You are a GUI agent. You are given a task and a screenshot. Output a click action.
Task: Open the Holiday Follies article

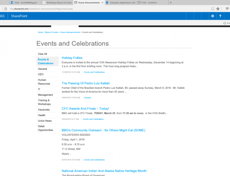(x=72, y=58)
